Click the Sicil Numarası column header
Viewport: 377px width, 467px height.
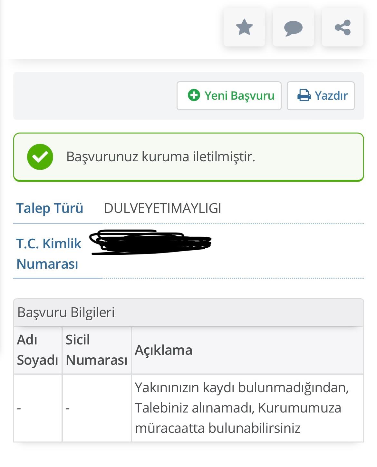pos(96,350)
